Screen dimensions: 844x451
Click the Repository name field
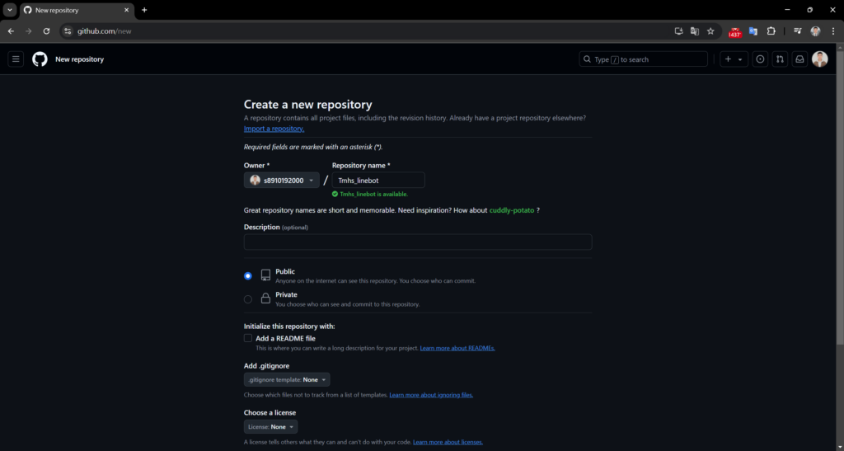378,181
